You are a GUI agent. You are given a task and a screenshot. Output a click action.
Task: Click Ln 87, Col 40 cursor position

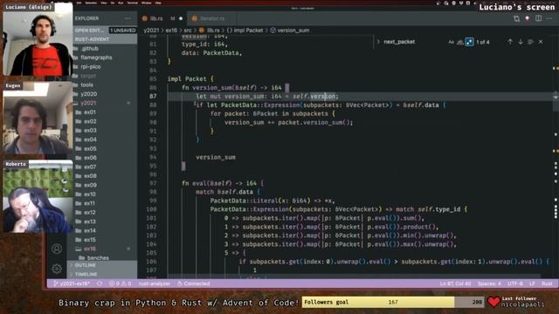(455, 283)
